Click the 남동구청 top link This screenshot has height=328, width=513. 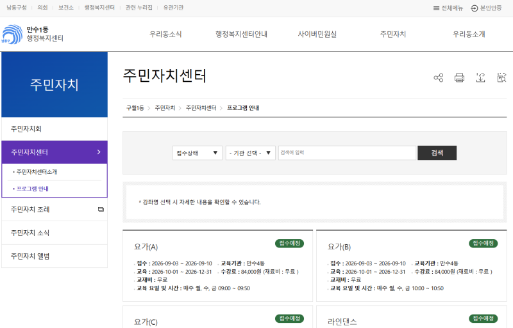tap(17, 8)
